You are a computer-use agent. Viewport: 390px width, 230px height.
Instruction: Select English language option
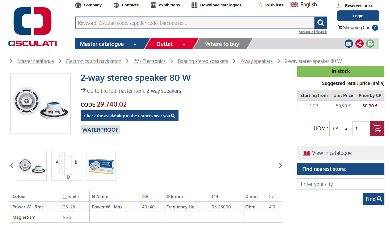pyautogui.click(x=309, y=5)
